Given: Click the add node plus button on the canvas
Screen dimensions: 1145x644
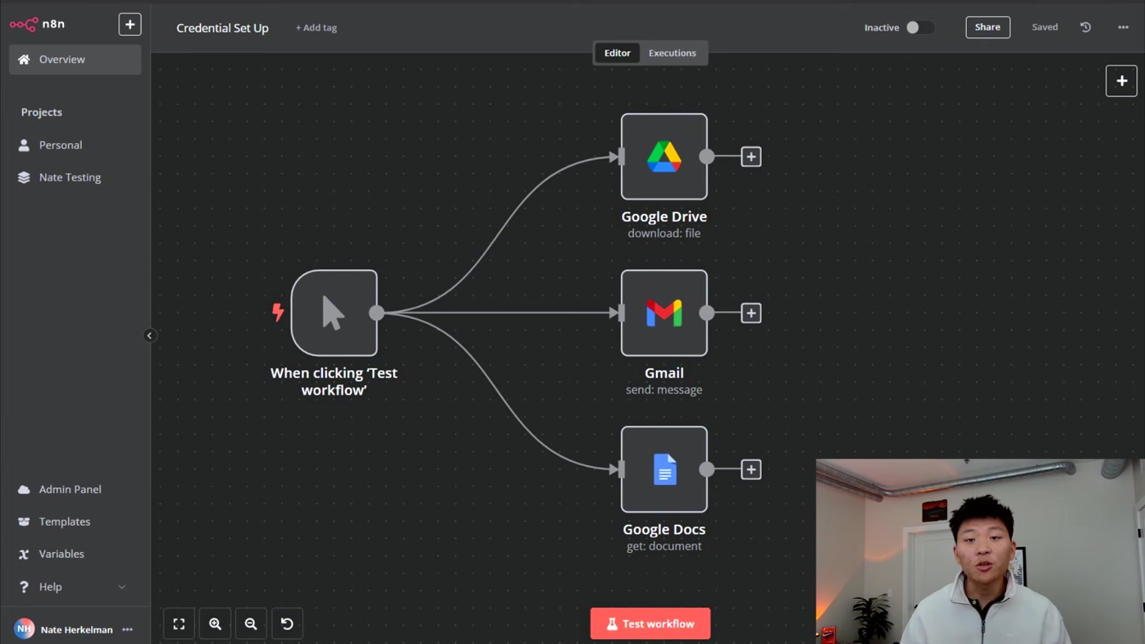Looking at the screenshot, I should (1121, 81).
